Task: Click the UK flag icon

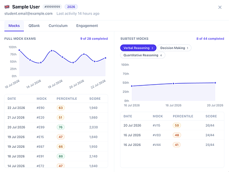Action: pos(7,7)
